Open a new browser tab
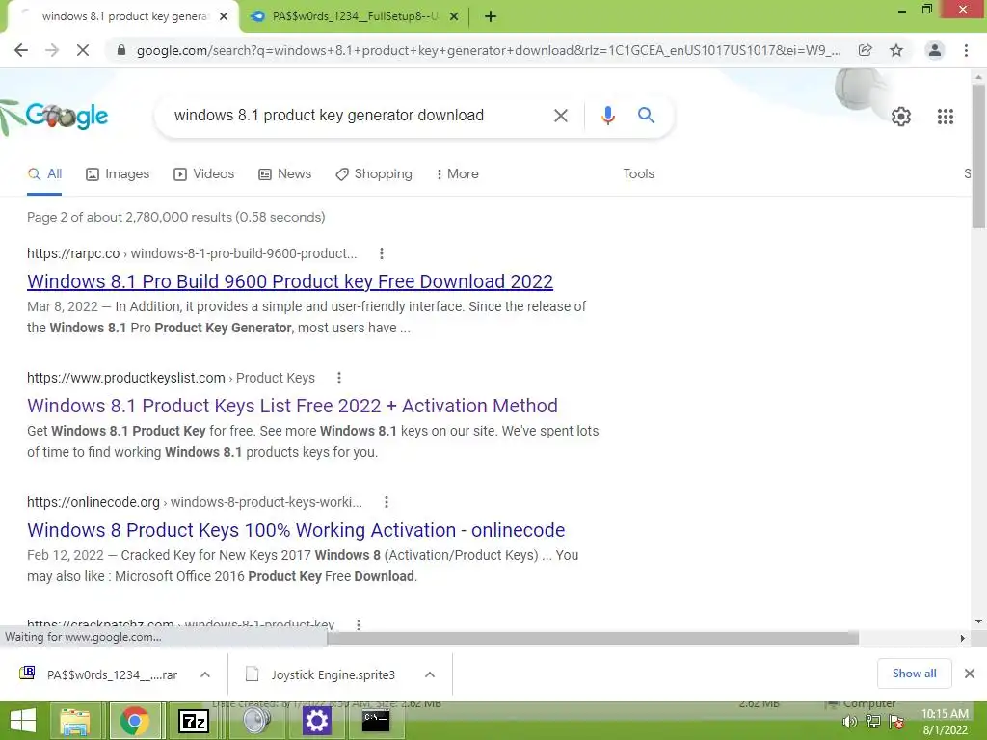The width and height of the screenshot is (987, 740). [491, 17]
